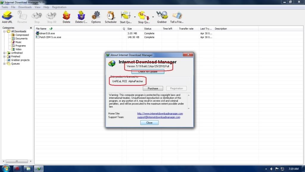The image size is (305, 172).
Task: Select the Music category
Action: 18,42
